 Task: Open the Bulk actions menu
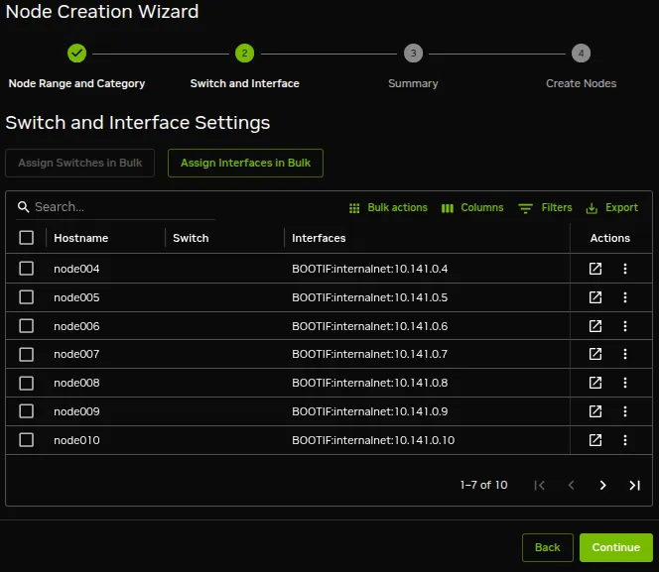pos(388,208)
